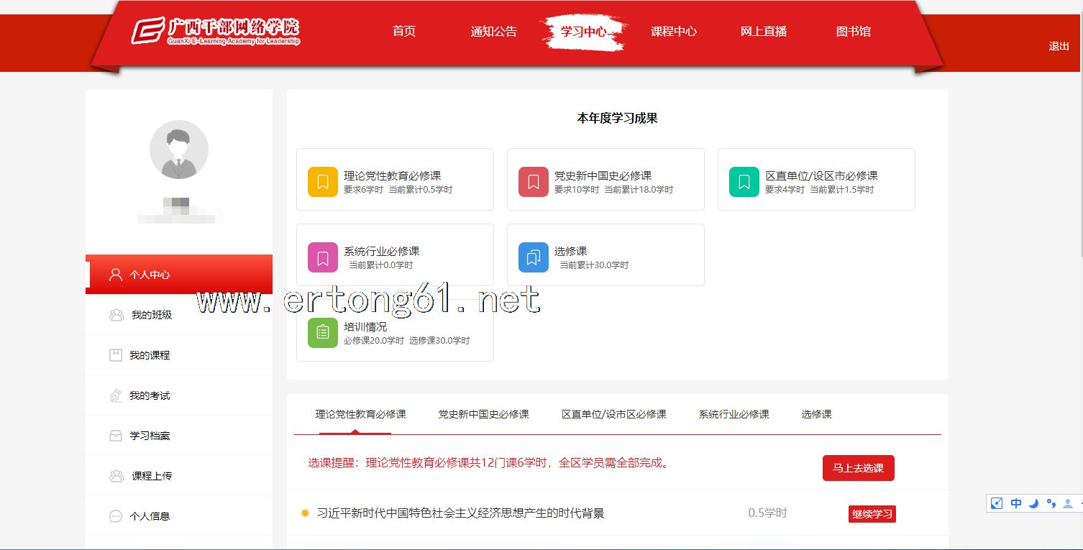Image resolution: width=1083 pixels, height=550 pixels.
Task: Click the 马上去选课 button
Action: [x=858, y=468]
